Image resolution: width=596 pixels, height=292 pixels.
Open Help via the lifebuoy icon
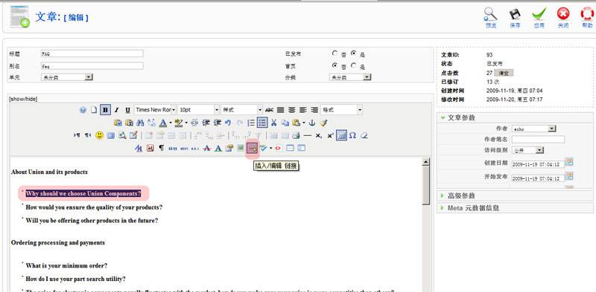[x=587, y=14]
